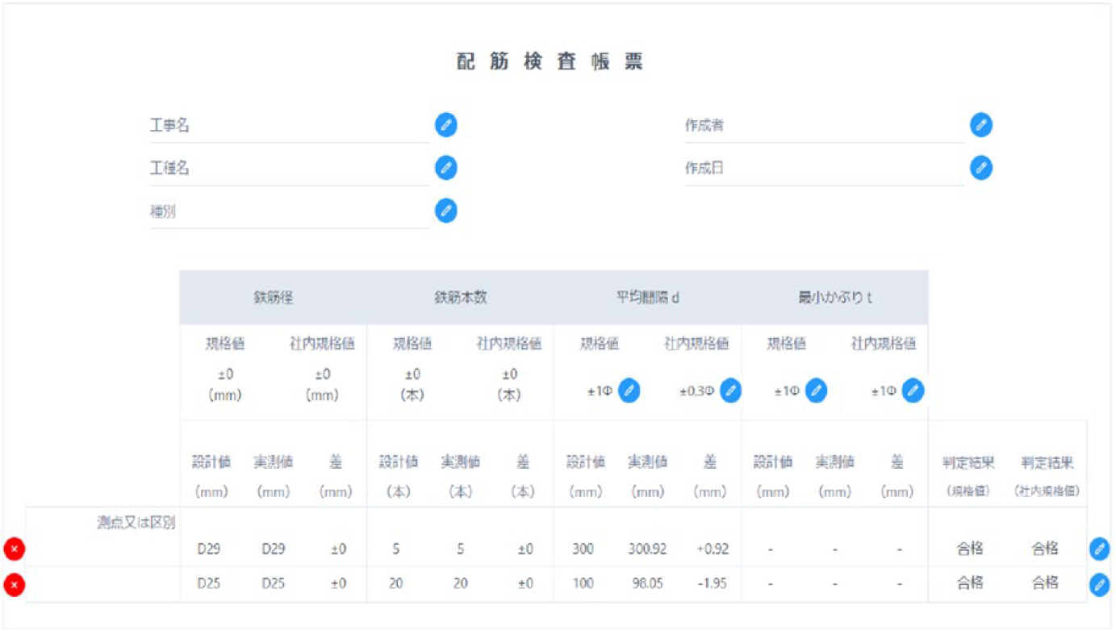Screen dimensions: 1116x631
Task: Click the 98.05 measured value cell
Action: (x=648, y=583)
